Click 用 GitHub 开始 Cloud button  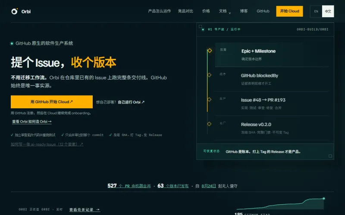[52, 102]
